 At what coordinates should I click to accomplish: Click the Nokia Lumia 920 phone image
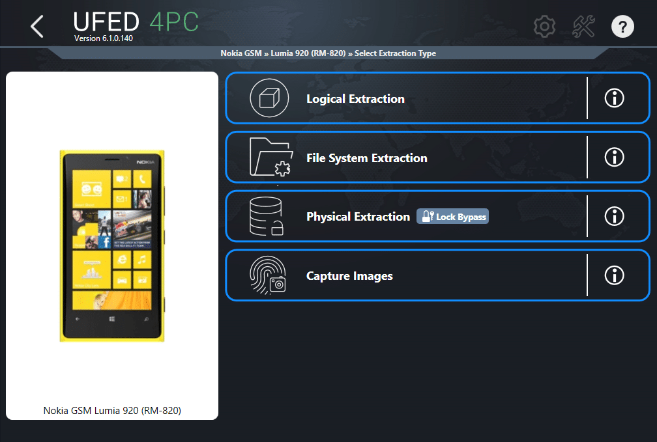click(112, 245)
